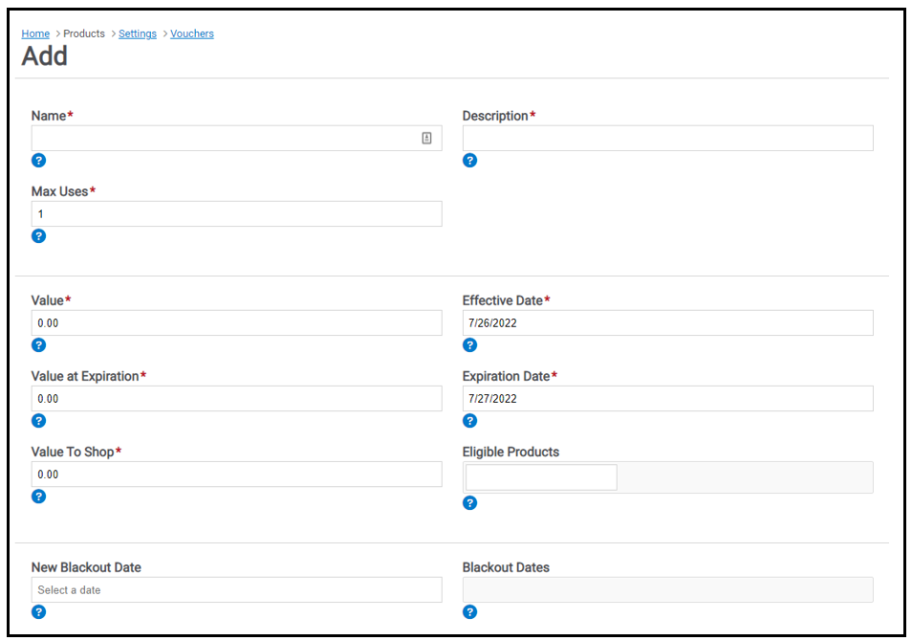
Task: Open help icon under Description field
Action: tap(470, 160)
